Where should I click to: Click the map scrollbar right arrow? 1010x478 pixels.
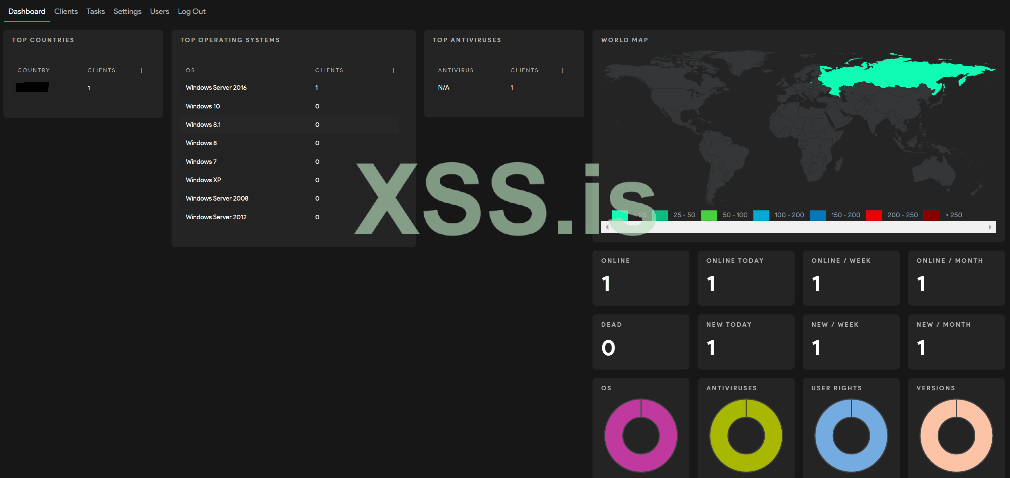tap(990, 227)
